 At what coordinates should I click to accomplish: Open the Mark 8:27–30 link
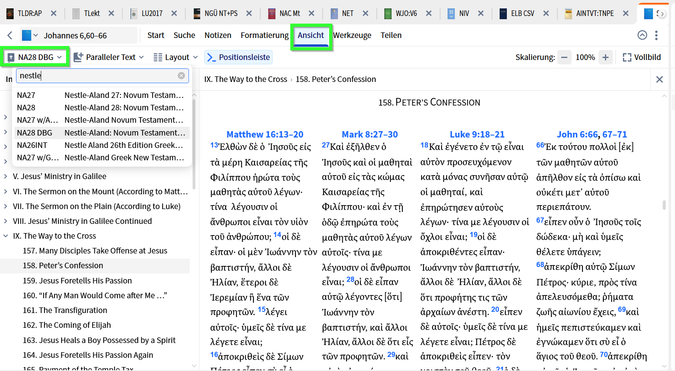coord(370,134)
